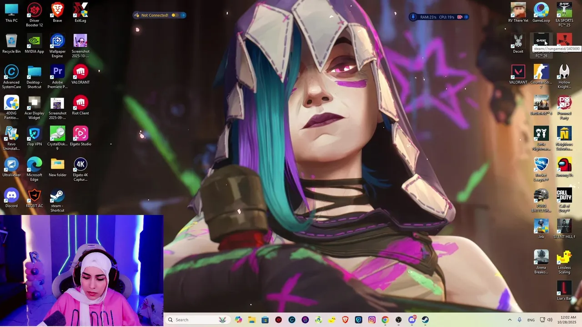This screenshot has width=582, height=327.
Task: Open the steam - Shortcut icon
Action: pyautogui.click(x=57, y=200)
